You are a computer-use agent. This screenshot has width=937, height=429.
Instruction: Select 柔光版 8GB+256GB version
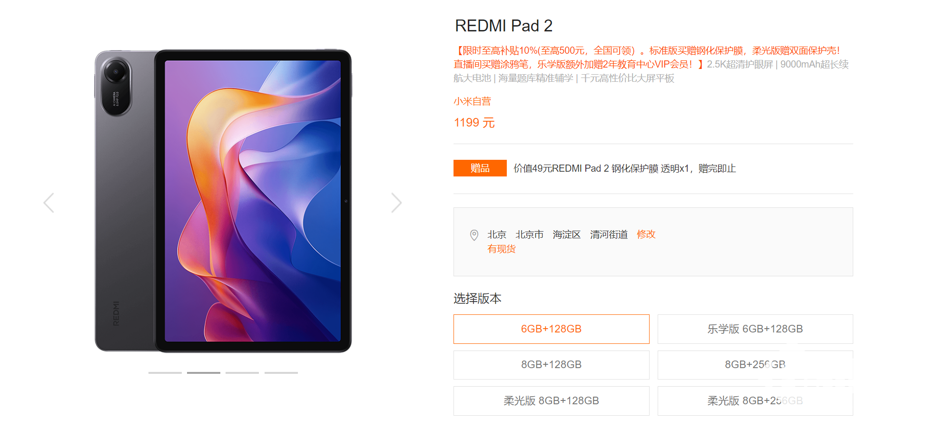pos(755,401)
